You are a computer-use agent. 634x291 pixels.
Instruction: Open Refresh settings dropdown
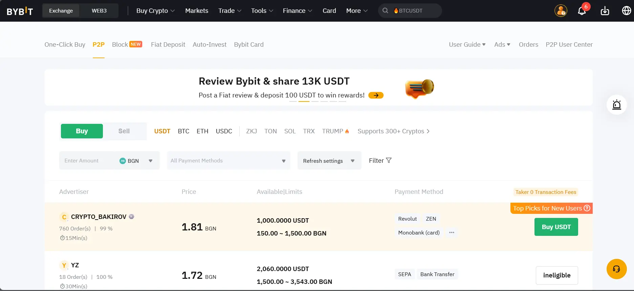pyautogui.click(x=329, y=161)
